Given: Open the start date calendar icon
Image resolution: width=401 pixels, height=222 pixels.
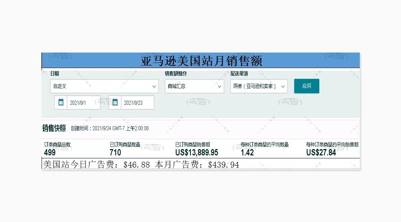Looking at the screenshot, I should (x=61, y=102).
